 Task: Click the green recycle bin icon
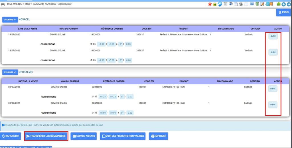click(257, 4)
